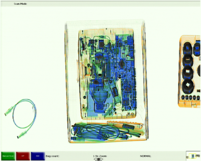Click the Bag count field
The width and height of the screenshot is (201, 161).
(52, 156)
